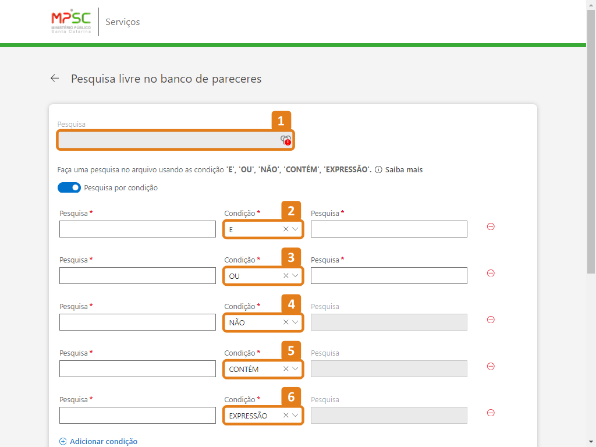Open the 'Saiba mais' link

pyautogui.click(x=403, y=170)
